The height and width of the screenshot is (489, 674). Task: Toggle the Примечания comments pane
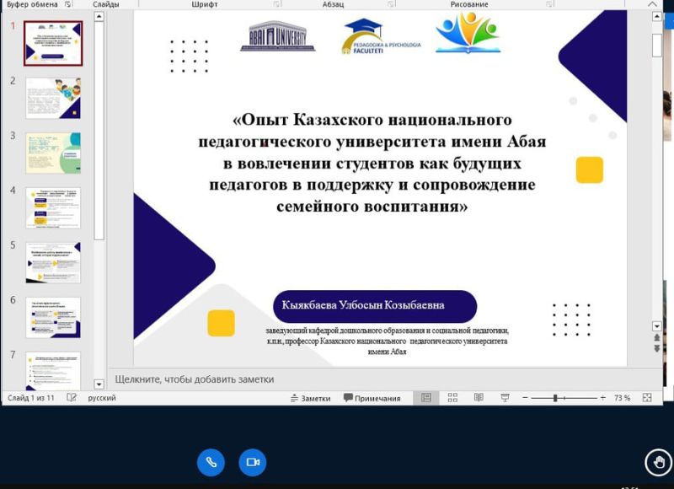pos(372,398)
